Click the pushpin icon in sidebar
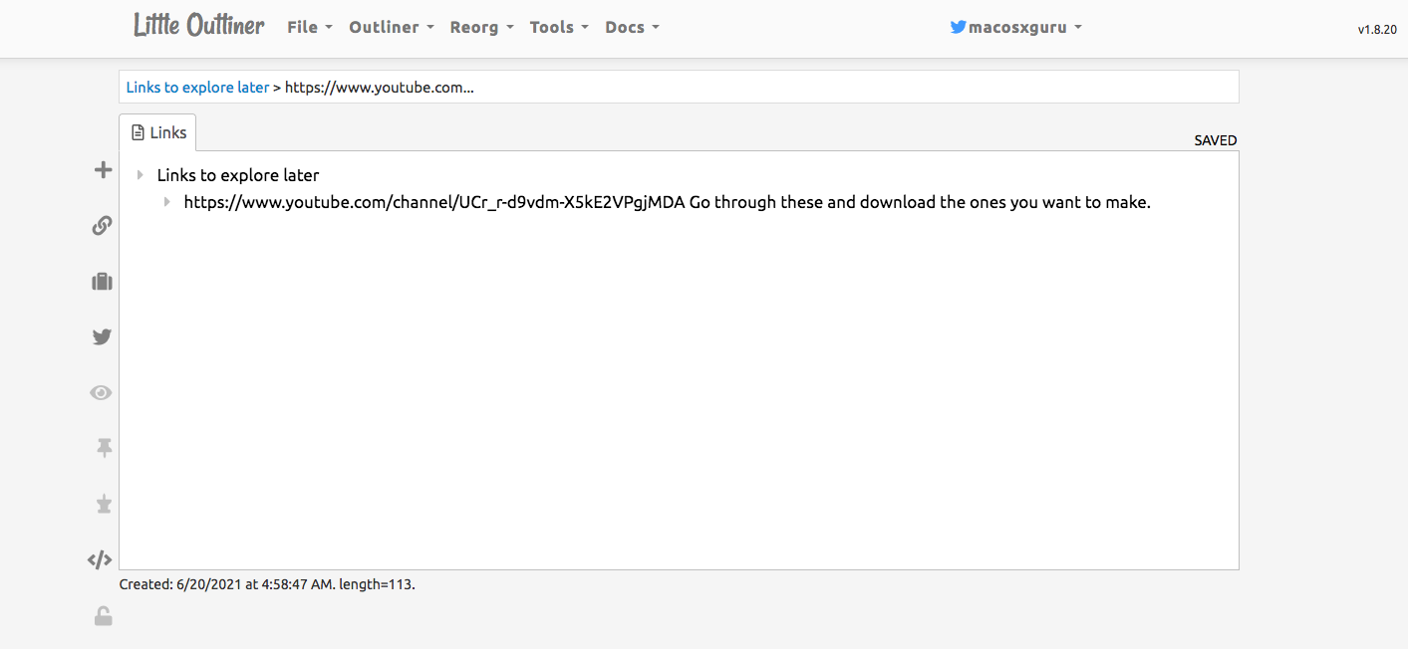The height and width of the screenshot is (649, 1408). [x=103, y=449]
